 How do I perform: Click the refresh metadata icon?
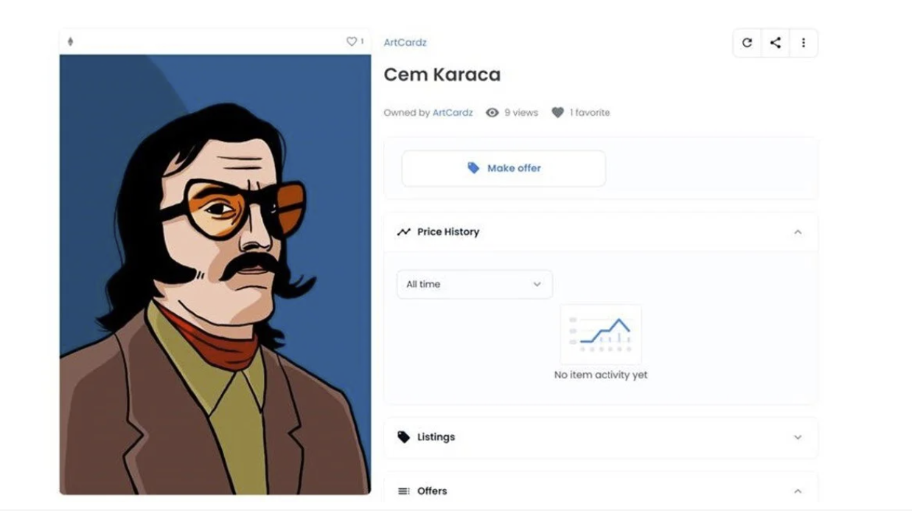(x=747, y=43)
